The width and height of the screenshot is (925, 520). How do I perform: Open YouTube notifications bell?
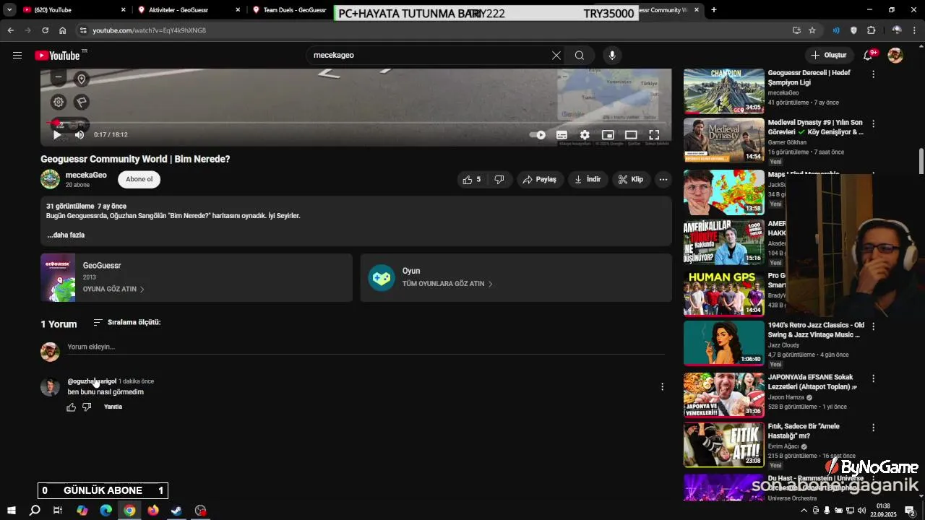click(869, 56)
